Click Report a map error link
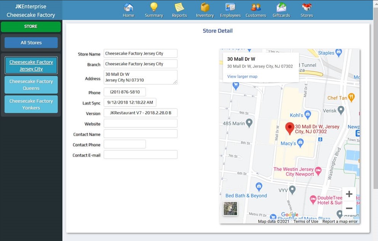378x241 pixels. click(340, 221)
